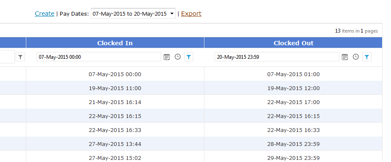391x162 pixels.
Task: Click the 'Pay Dates:' label
Action: pos(74,14)
